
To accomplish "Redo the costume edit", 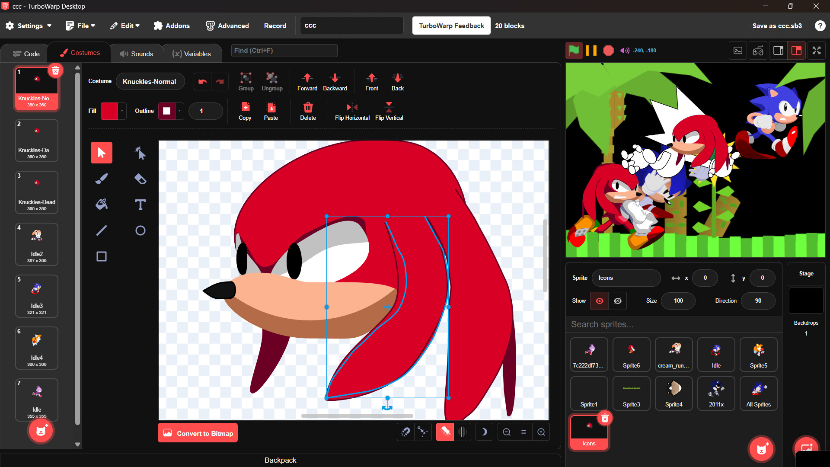I will click(x=220, y=81).
